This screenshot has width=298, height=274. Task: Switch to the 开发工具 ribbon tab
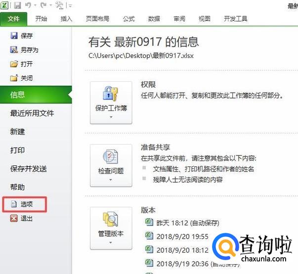point(235,19)
